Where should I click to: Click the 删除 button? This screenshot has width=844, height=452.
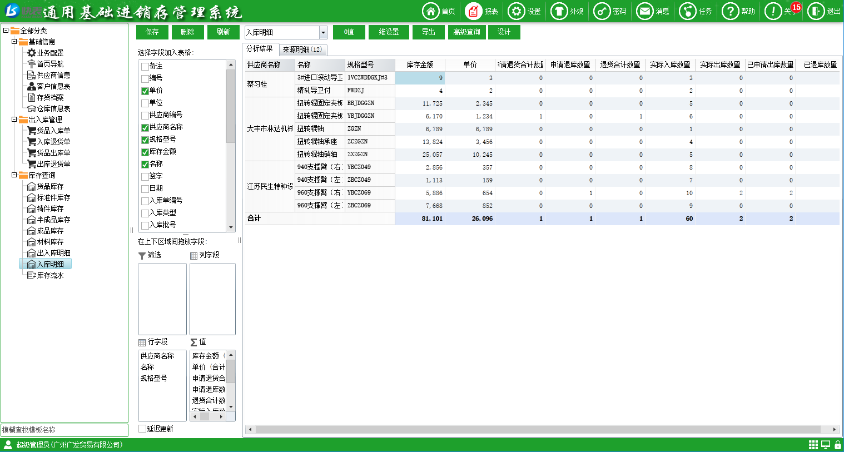(188, 32)
